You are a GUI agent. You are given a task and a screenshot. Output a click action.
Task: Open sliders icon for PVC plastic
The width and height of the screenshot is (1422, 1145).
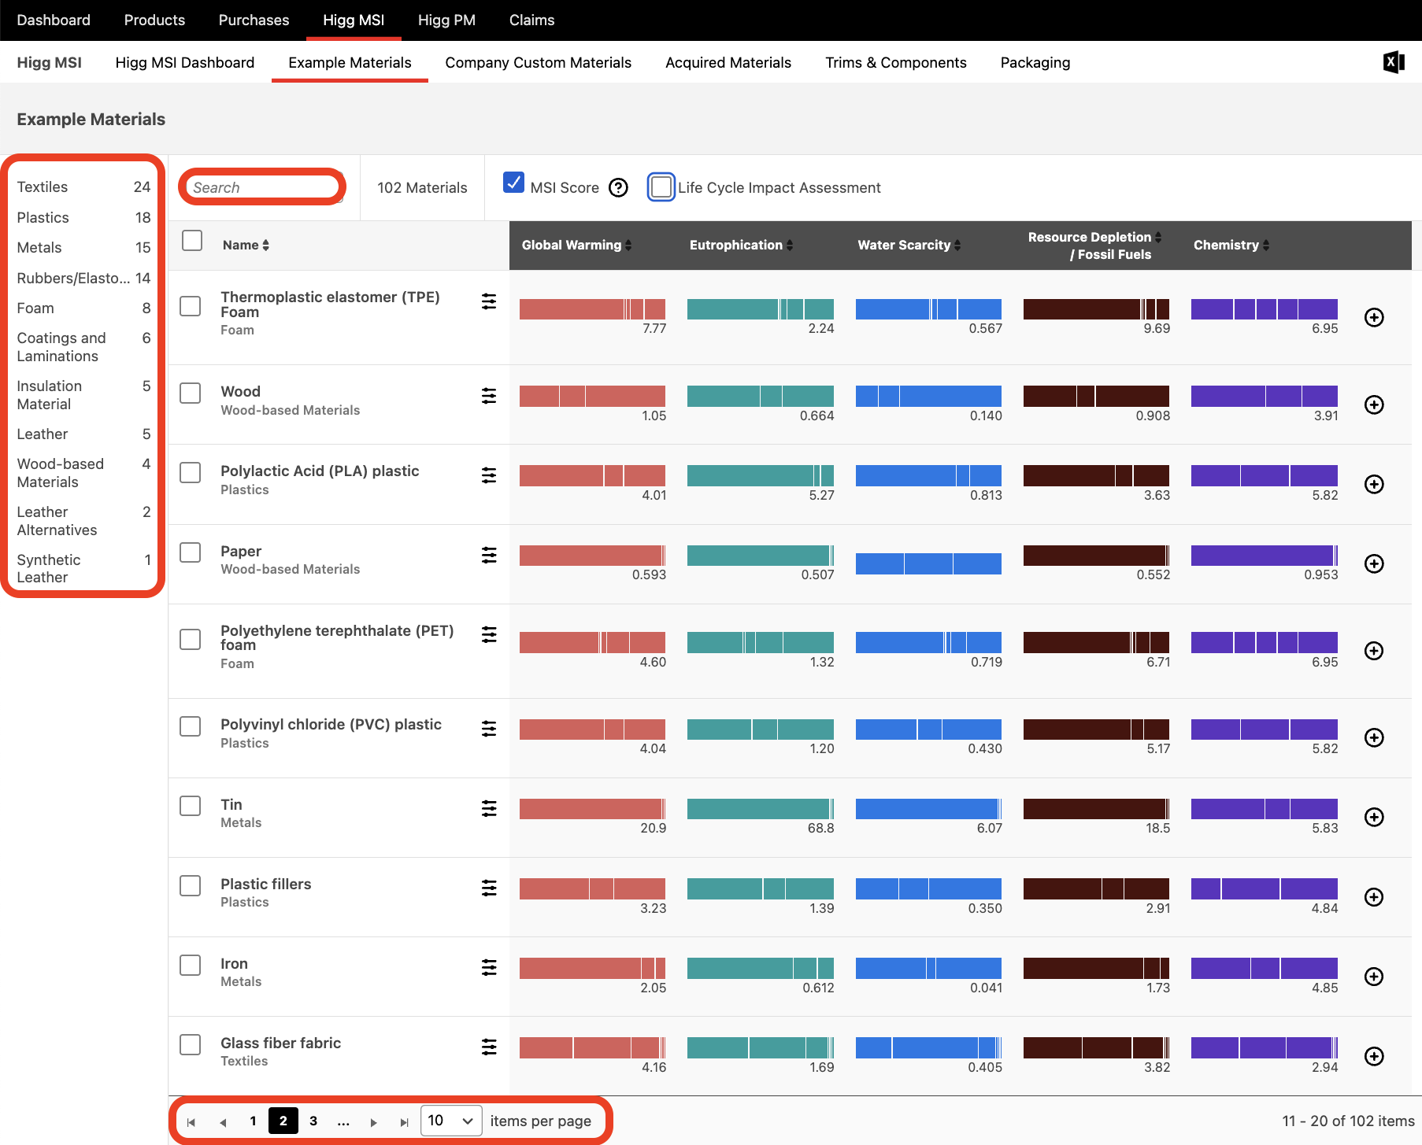click(489, 729)
